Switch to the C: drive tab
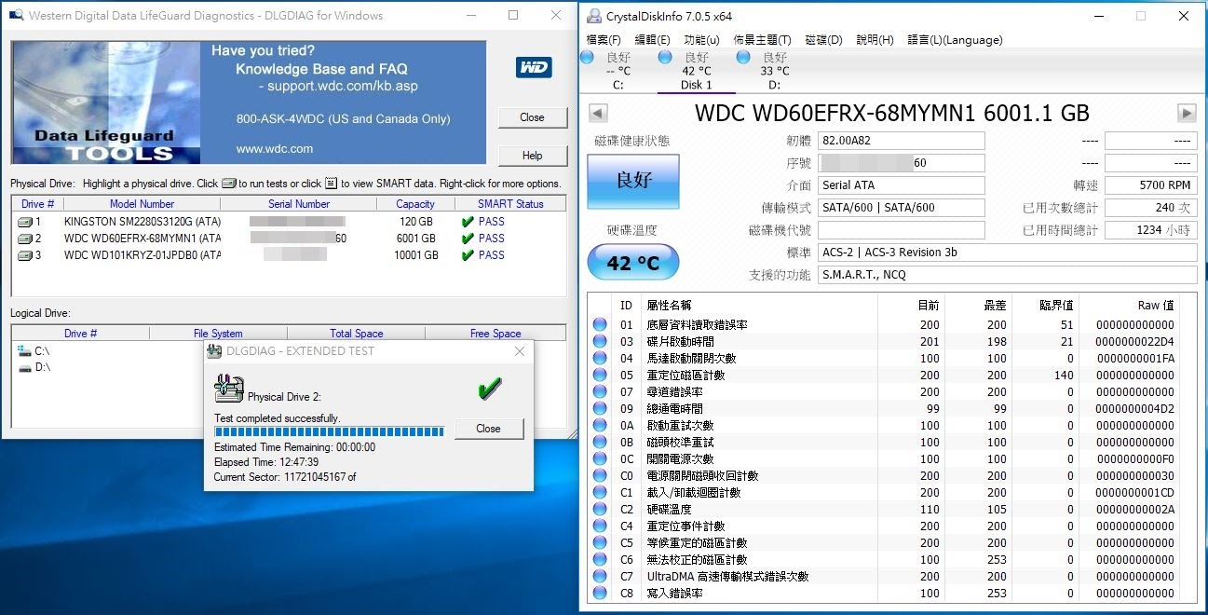Screen dimensions: 1208x615 [x=618, y=71]
